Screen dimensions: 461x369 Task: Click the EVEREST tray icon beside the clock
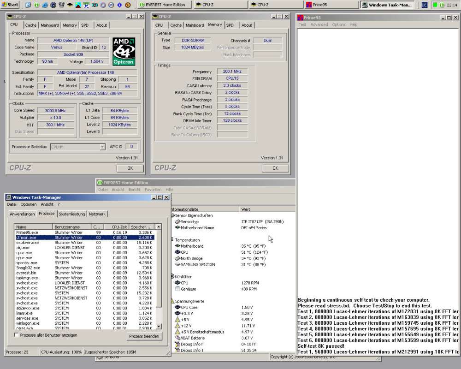pyautogui.click(x=442, y=5)
